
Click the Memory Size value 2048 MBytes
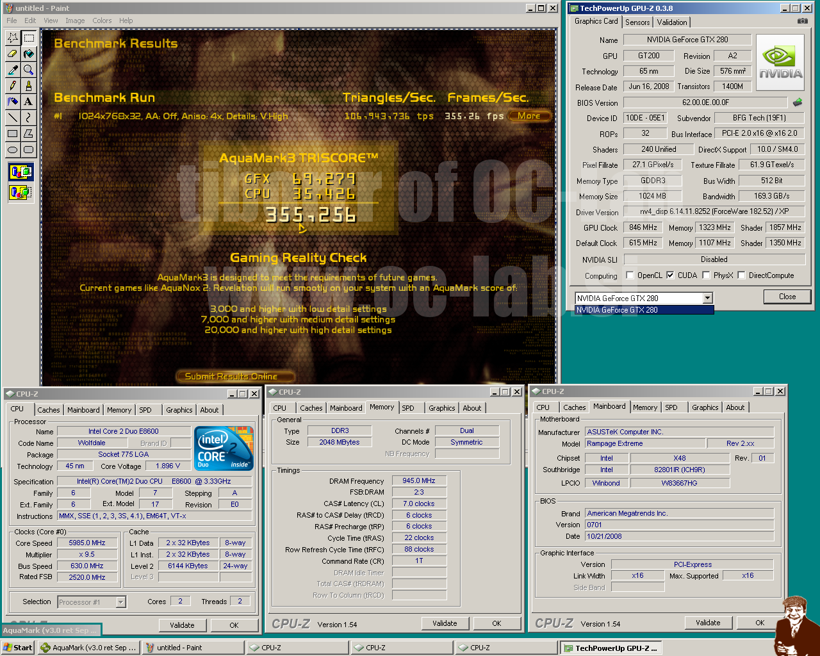tap(340, 442)
